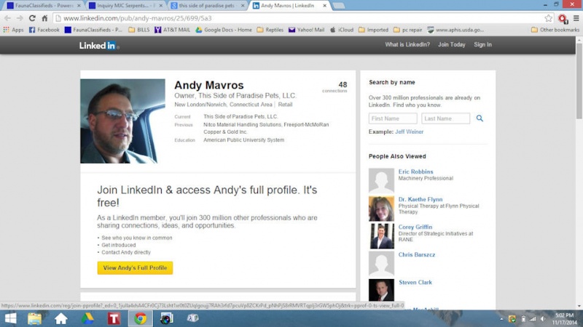
Task: Focus the First Name search field
Action: point(393,118)
